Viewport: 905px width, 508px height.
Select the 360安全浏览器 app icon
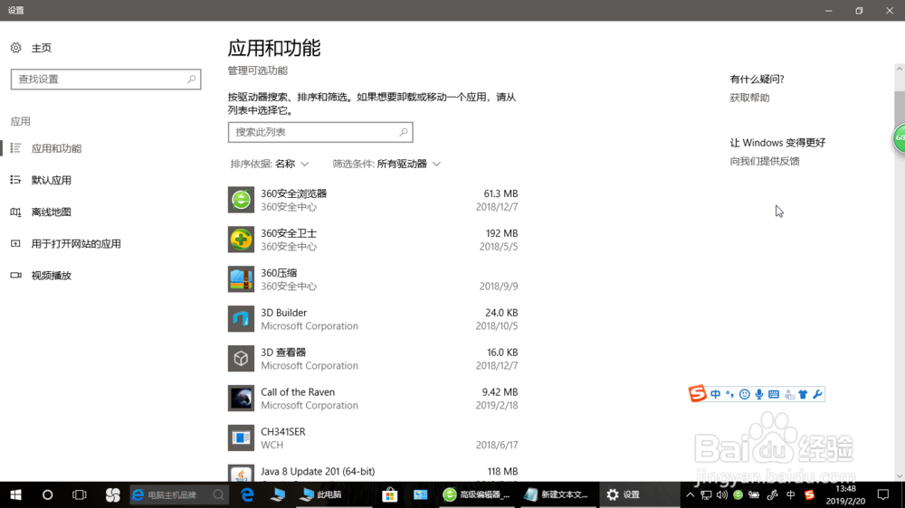pyautogui.click(x=241, y=200)
